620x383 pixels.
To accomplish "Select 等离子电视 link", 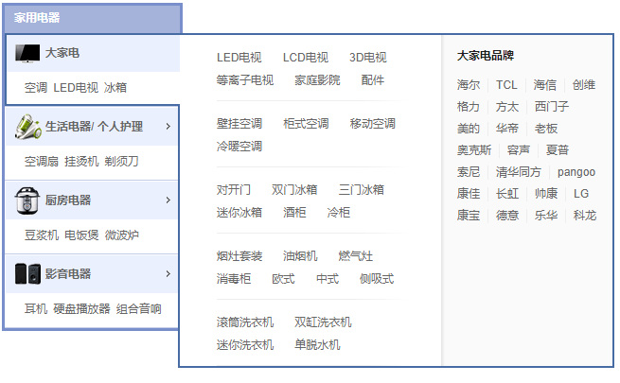I will (x=245, y=80).
